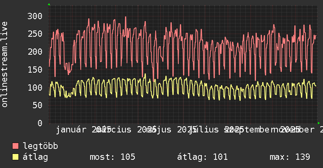The width and height of the screenshot is (323, 168).
Task: Click the green arrow at the y-axis top
Action: pyautogui.click(x=49, y=4)
